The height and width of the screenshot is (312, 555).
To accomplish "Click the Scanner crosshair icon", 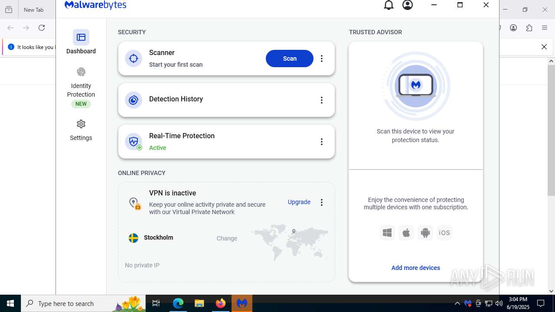I will coord(134,58).
